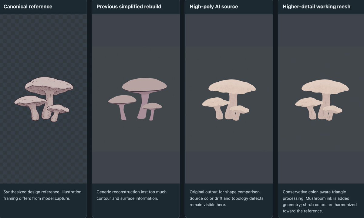Click the 'Source color drift and topology defects' text

(x=227, y=199)
